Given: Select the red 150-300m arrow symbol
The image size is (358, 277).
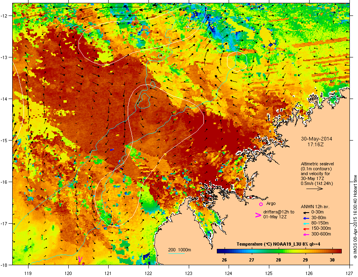Looking at the screenshot, I should (306, 229).
